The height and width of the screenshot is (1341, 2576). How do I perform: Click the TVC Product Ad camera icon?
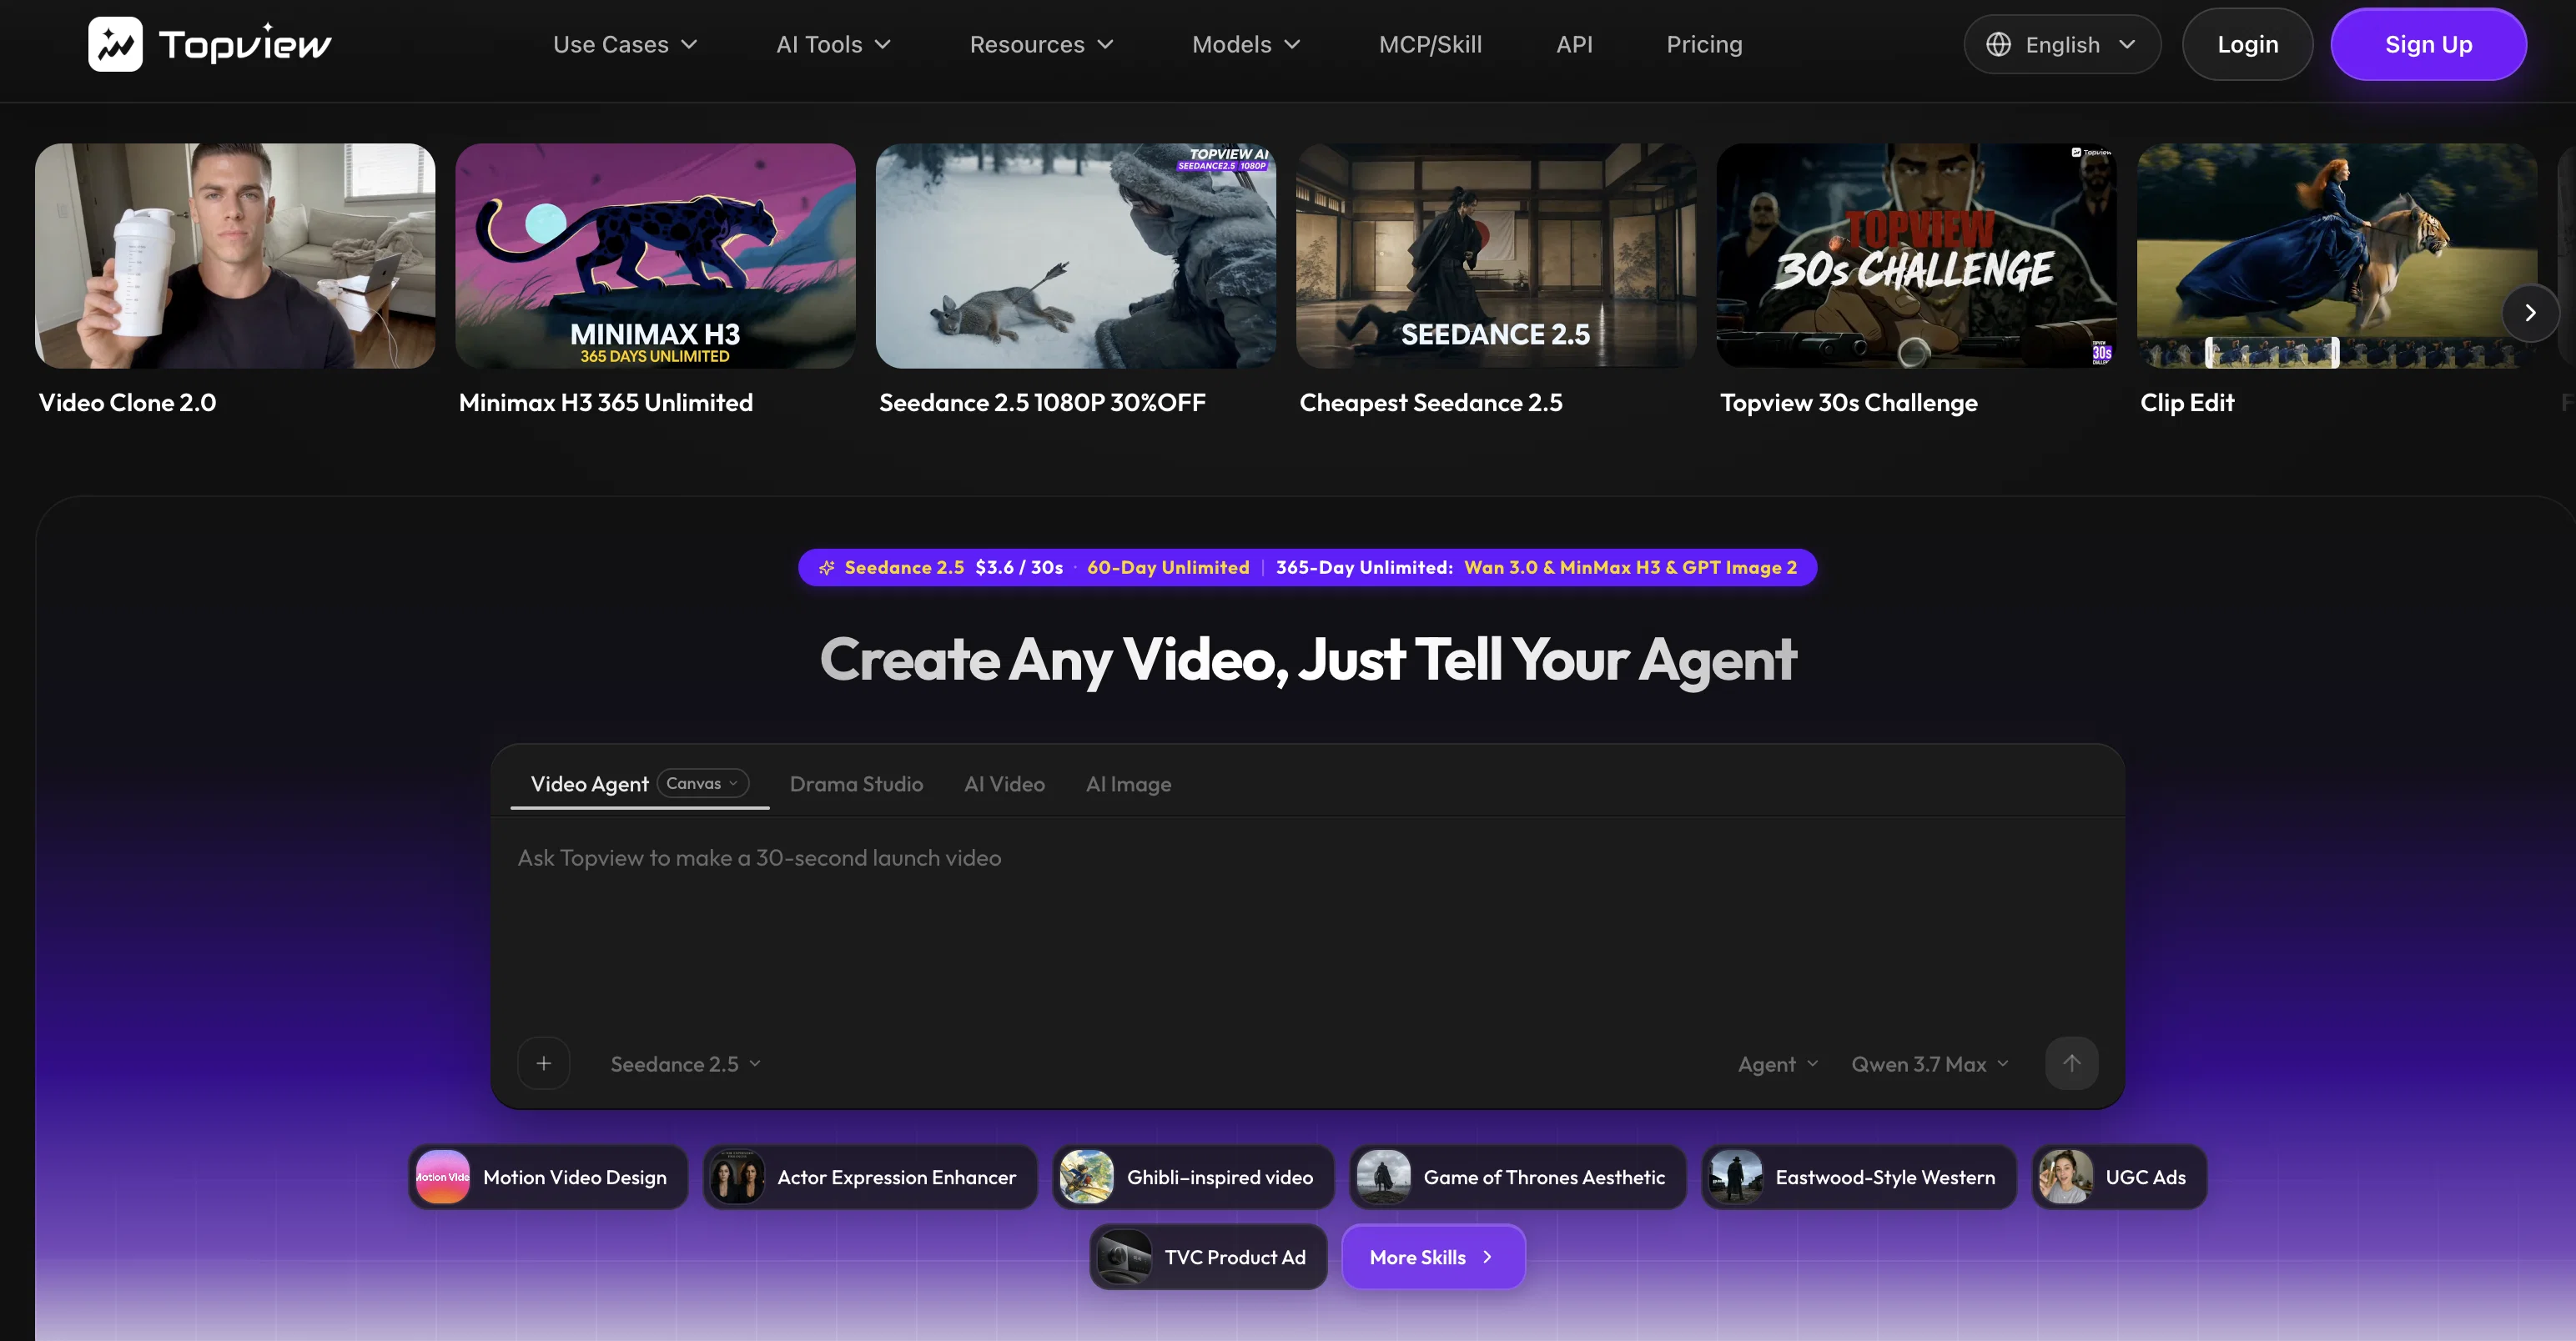pyautogui.click(x=1125, y=1257)
